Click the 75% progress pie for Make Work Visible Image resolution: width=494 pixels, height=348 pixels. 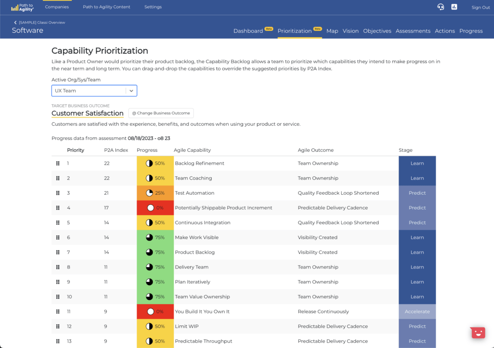coord(150,237)
